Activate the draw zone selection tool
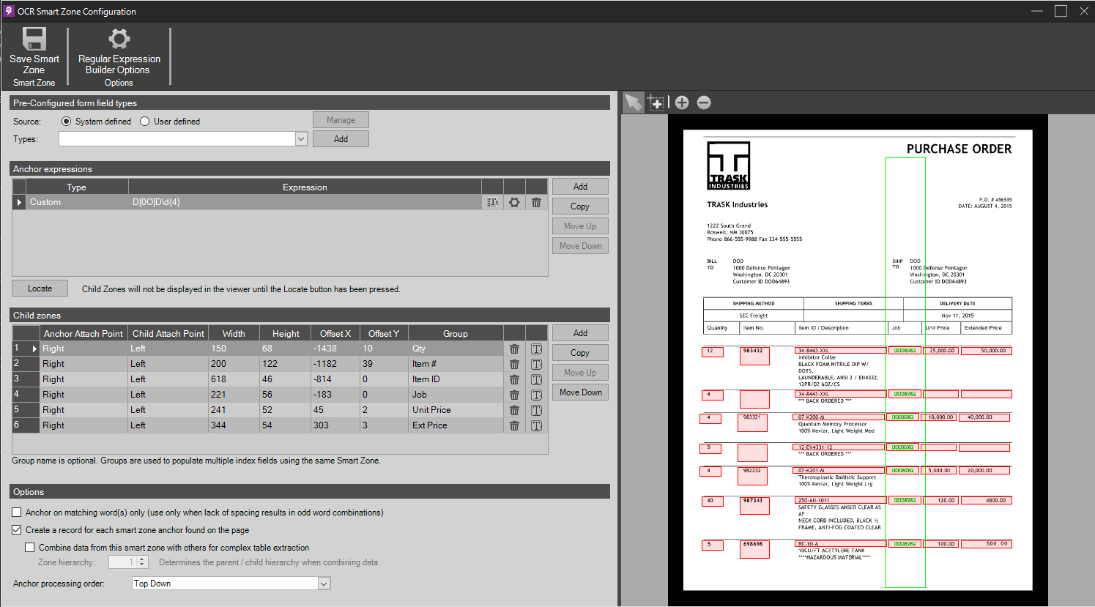This screenshot has width=1095, height=607. [656, 103]
